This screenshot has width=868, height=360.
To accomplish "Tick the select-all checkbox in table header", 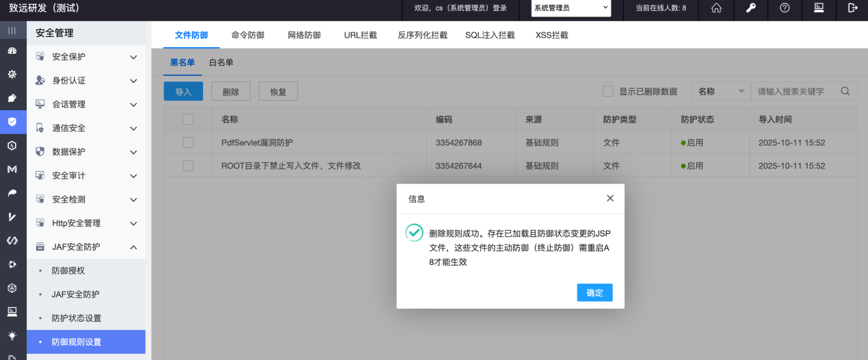I will tap(188, 120).
